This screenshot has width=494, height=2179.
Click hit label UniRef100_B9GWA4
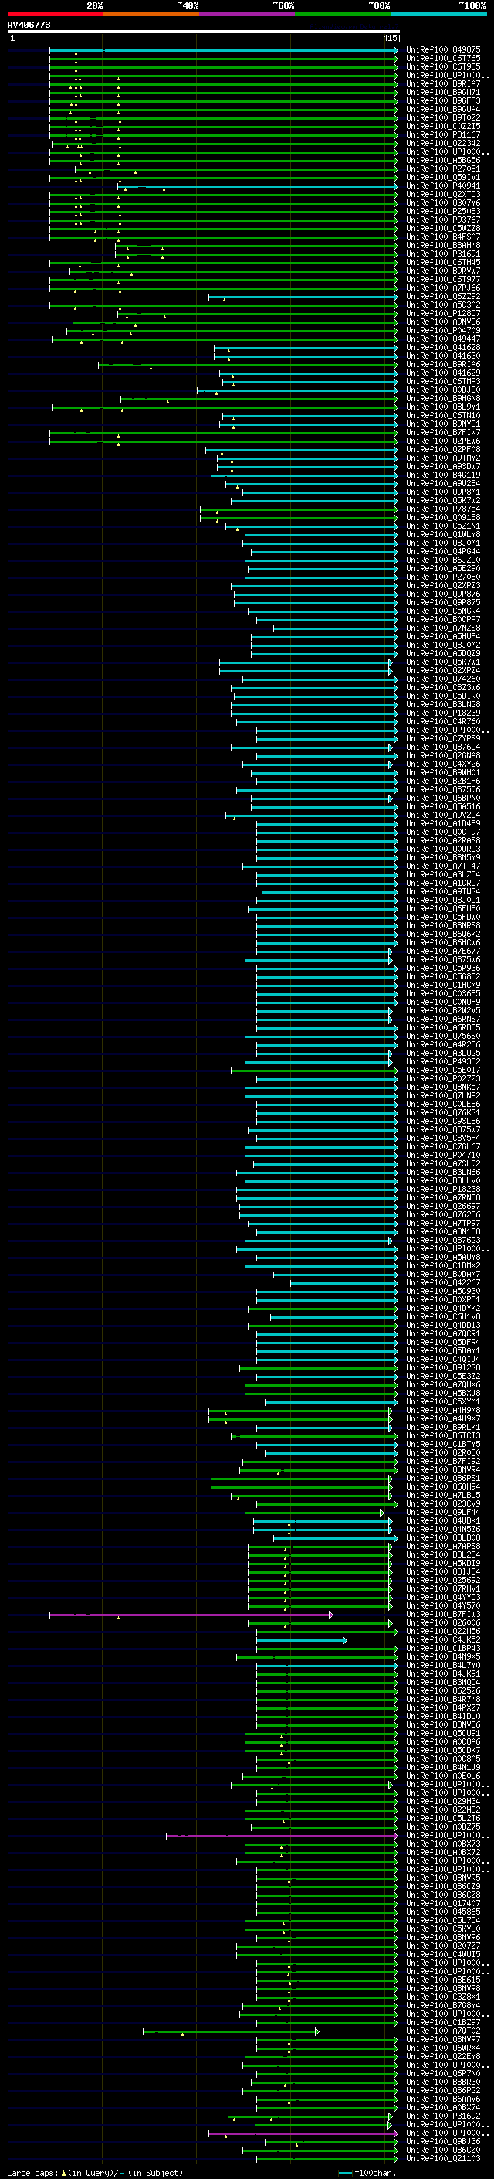point(443,109)
